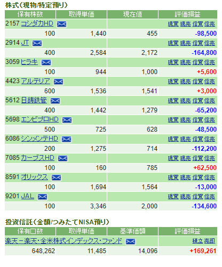This screenshot has width=222, height=267.
Task: Select the -13,000 value for オリックス
Action: click(x=206, y=187)
